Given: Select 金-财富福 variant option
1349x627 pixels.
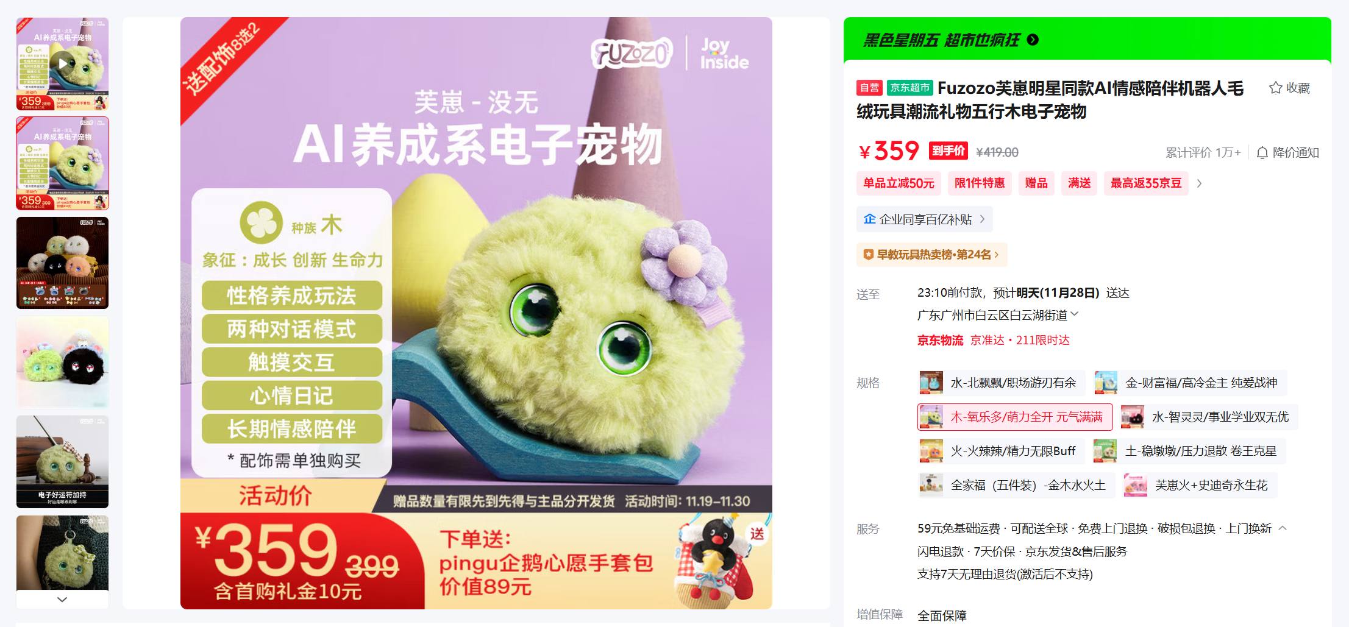Looking at the screenshot, I should pyautogui.click(x=1190, y=383).
